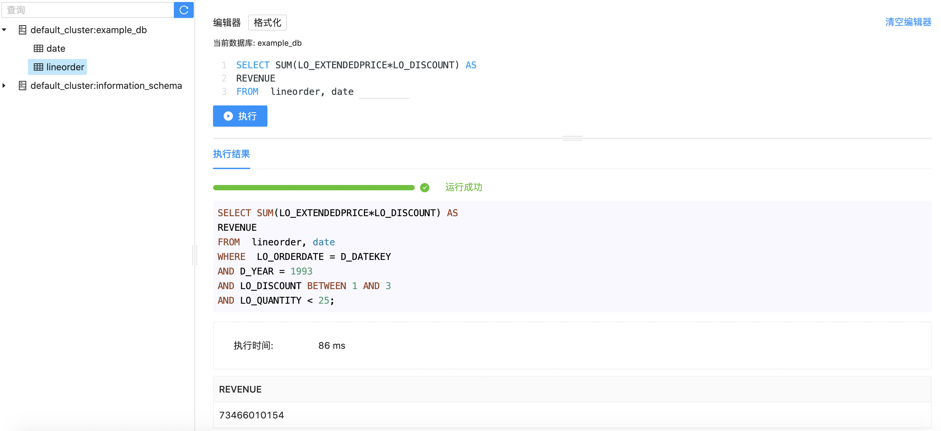The height and width of the screenshot is (431, 941).
Task: Run the query with the 执行 button
Action: 240,116
